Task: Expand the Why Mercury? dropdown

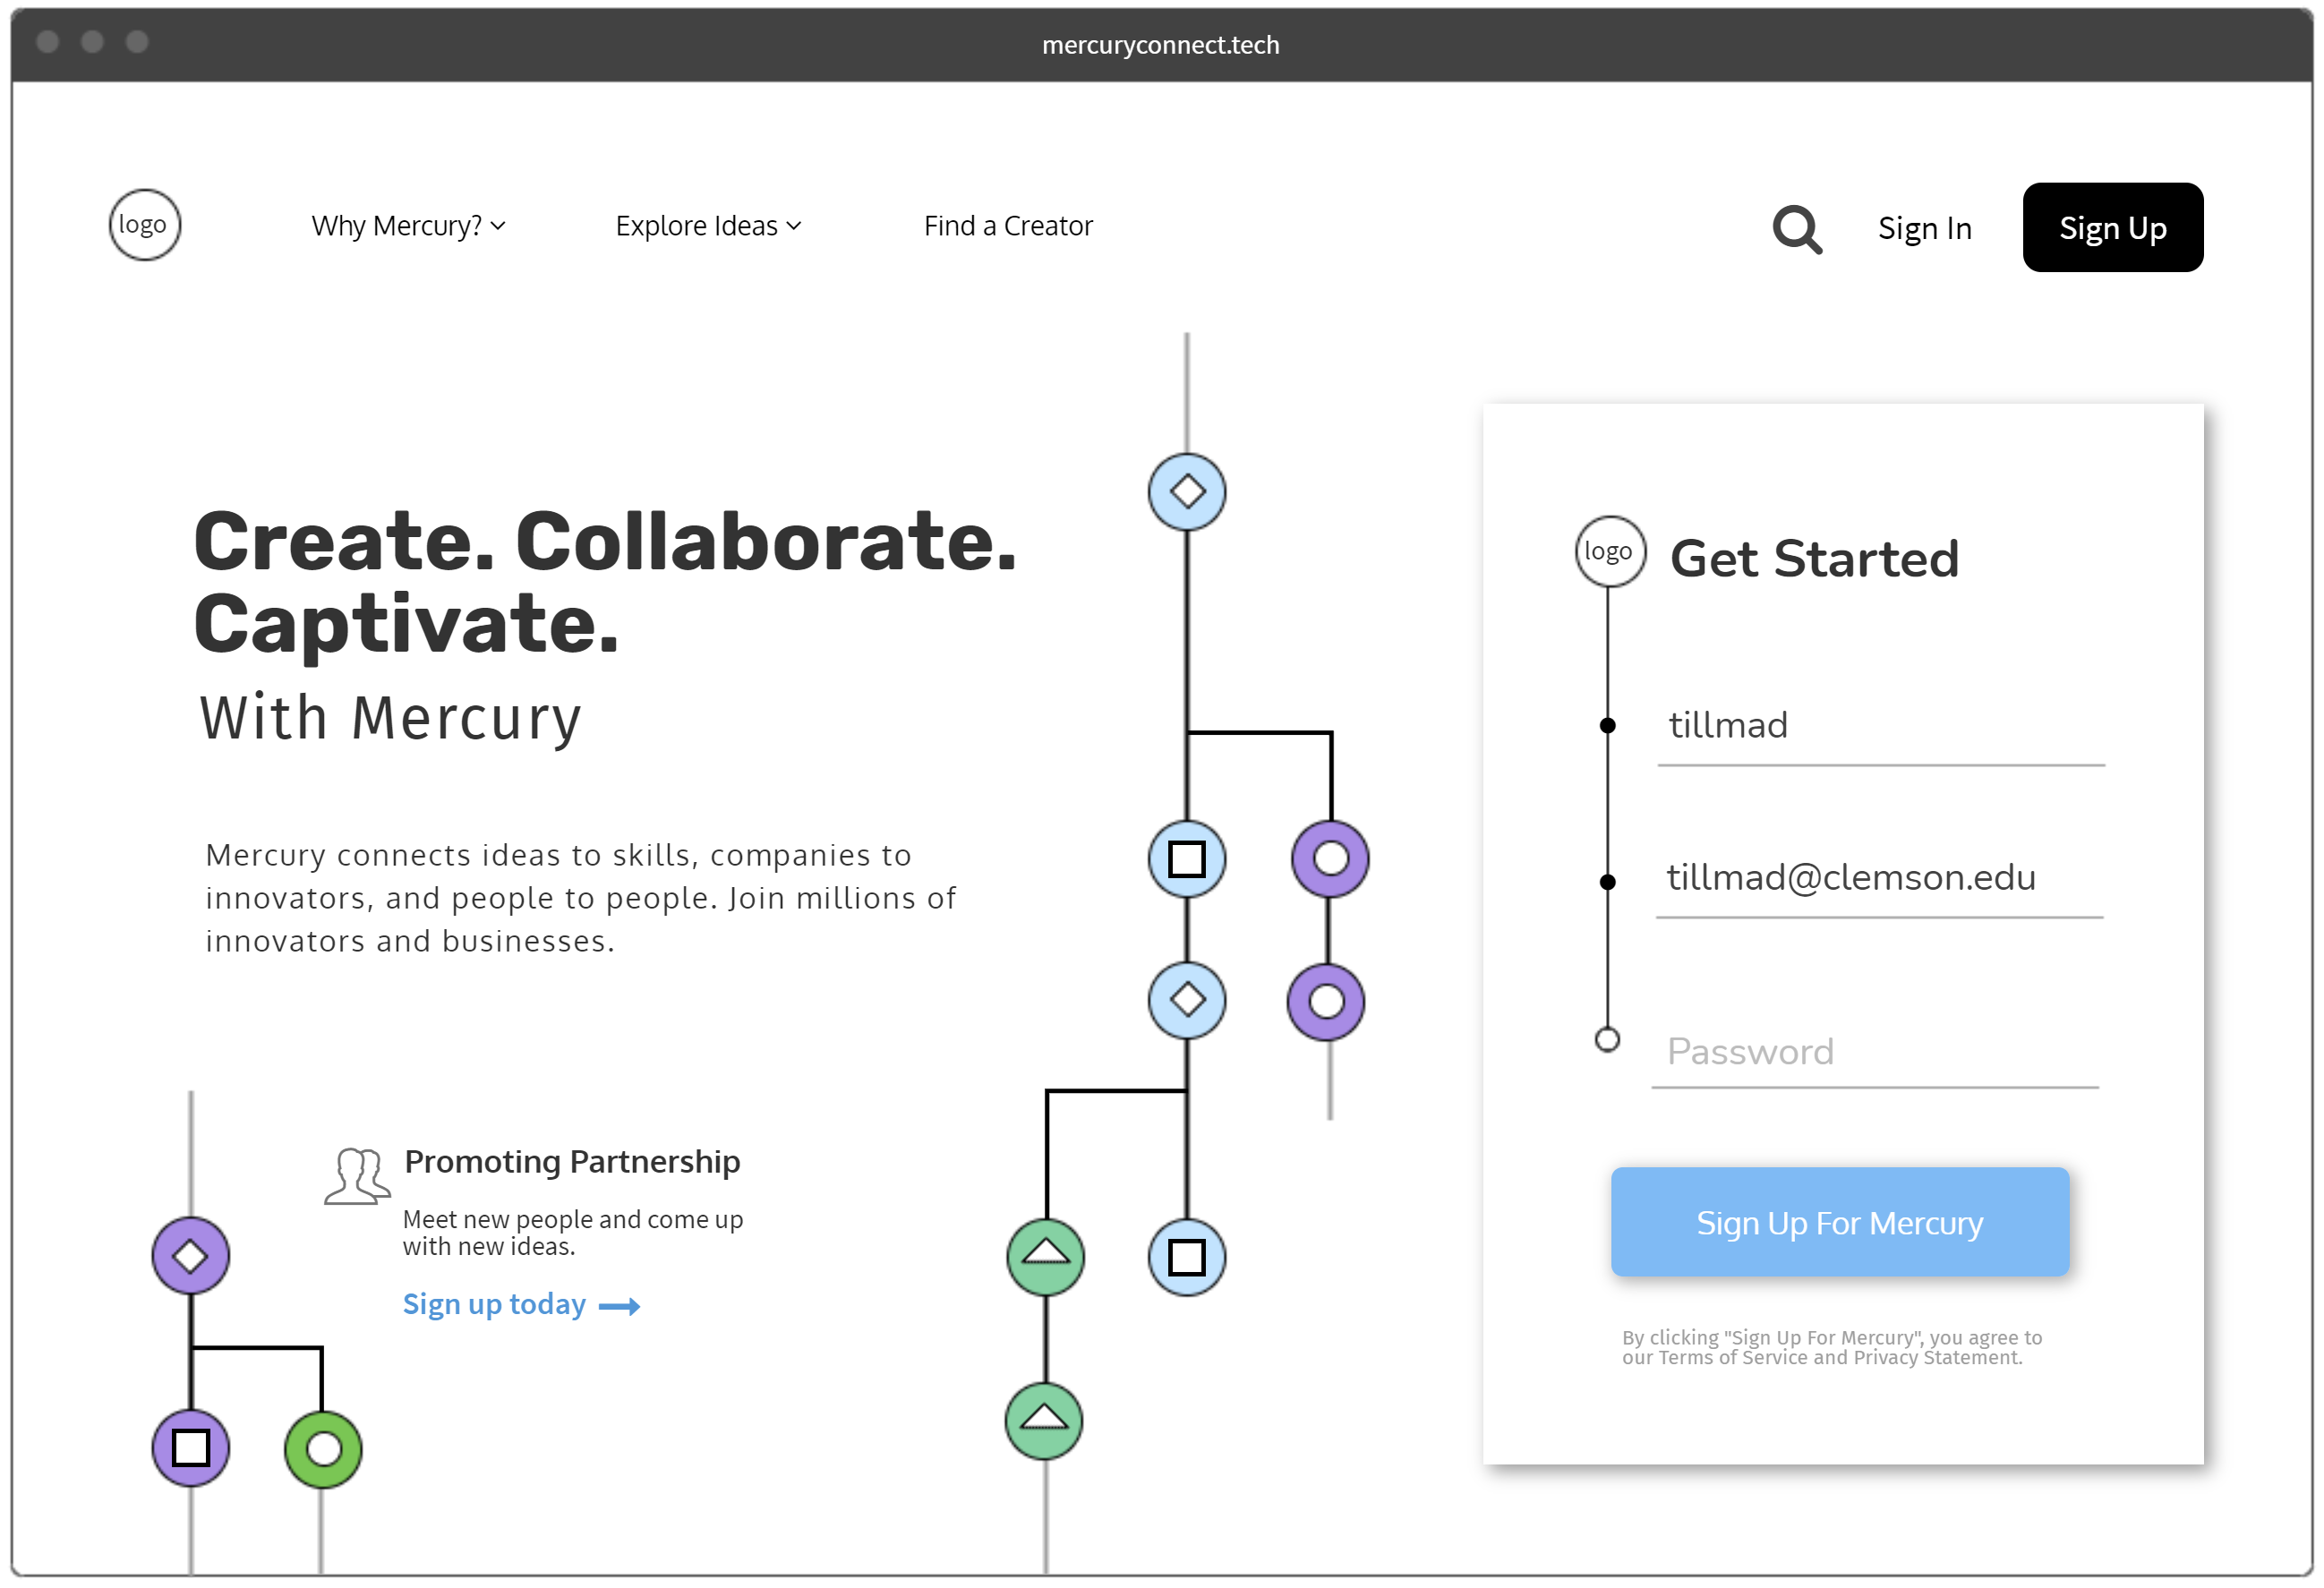Action: 408,226
